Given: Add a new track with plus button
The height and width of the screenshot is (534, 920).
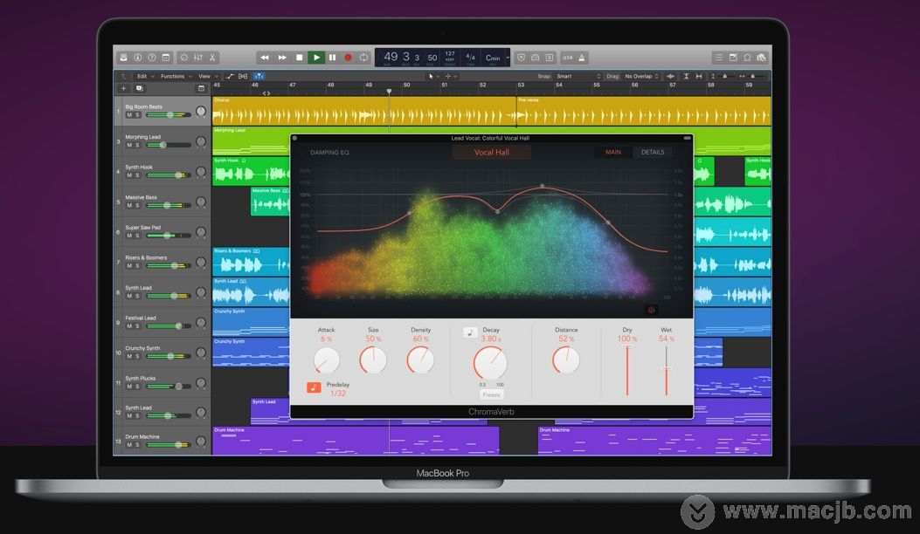Looking at the screenshot, I should (124, 88).
